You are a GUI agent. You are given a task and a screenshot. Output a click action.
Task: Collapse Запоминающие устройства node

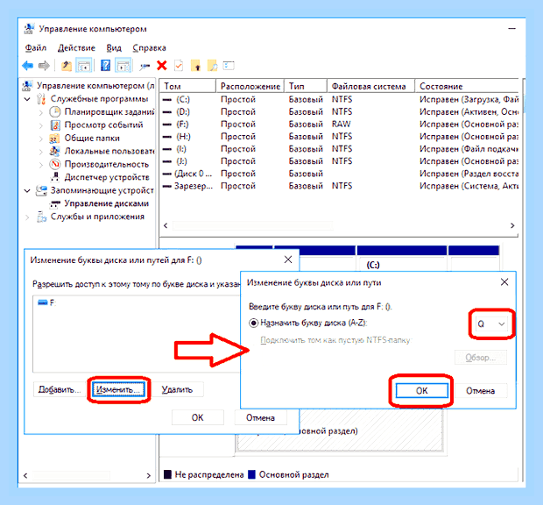27,190
